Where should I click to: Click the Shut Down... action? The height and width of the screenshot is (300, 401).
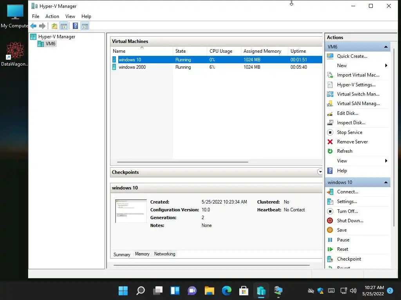[350, 221]
